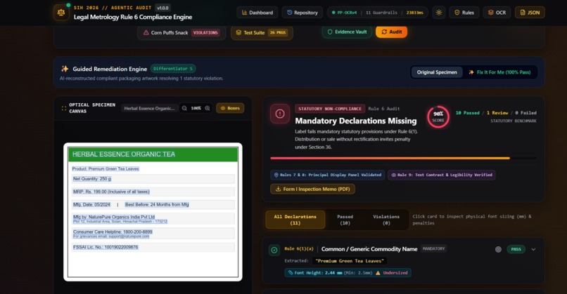Export the JSON report
Image resolution: width=567 pixels, height=294 pixels.
[x=530, y=13]
